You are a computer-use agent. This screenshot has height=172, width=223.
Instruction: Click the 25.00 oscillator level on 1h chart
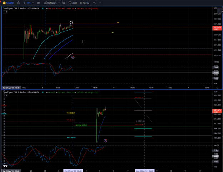216,161
